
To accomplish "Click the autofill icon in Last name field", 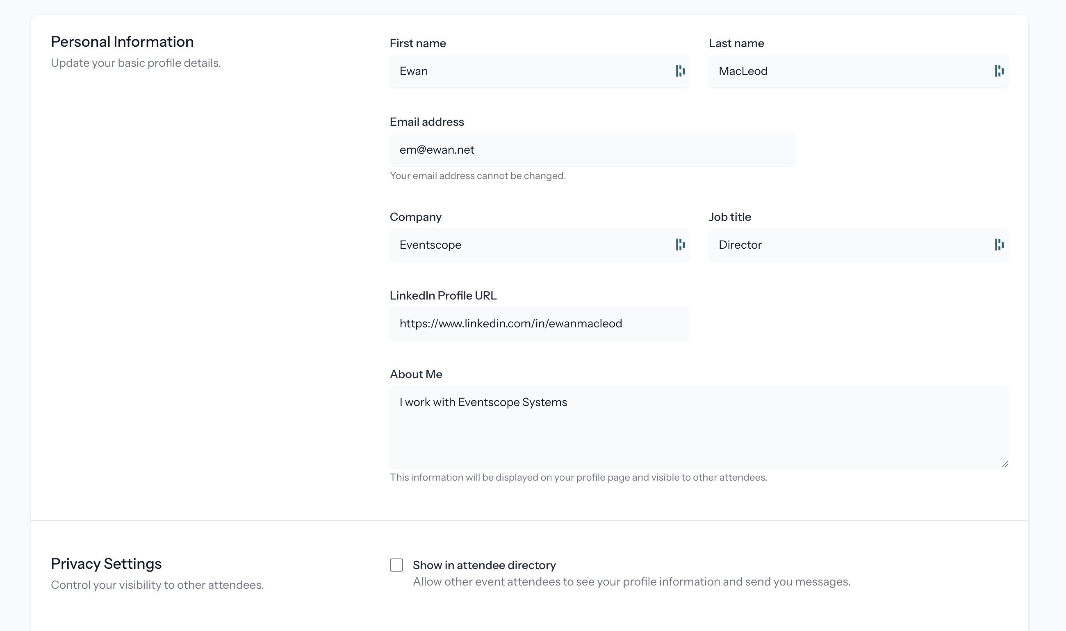I will (999, 71).
